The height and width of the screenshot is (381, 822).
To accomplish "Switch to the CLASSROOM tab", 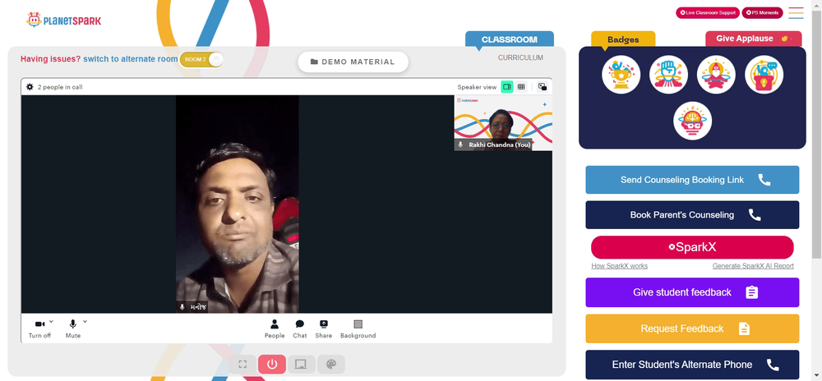I will click(x=510, y=39).
